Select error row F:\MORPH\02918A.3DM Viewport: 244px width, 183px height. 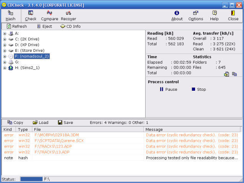point(121,135)
